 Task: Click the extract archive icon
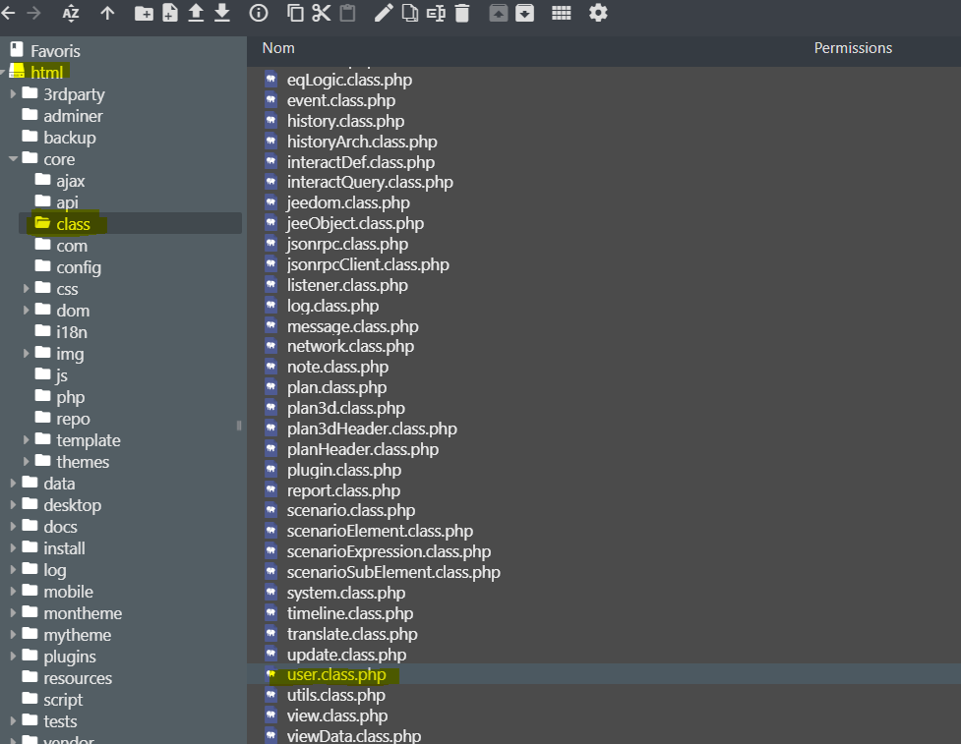tap(499, 13)
